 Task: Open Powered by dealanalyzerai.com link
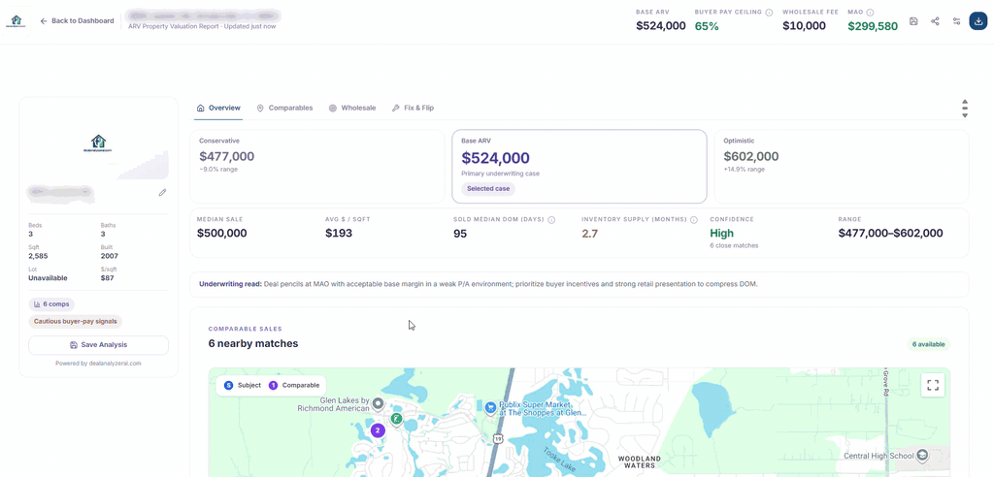tap(98, 364)
